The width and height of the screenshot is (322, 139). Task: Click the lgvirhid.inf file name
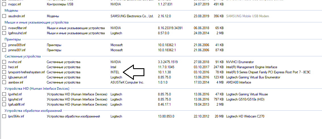(x=15, y=94)
